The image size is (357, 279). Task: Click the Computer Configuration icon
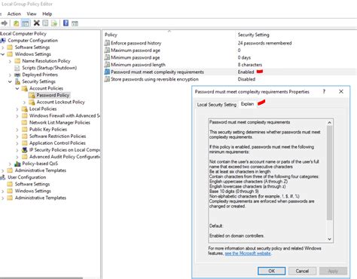(3, 41)
